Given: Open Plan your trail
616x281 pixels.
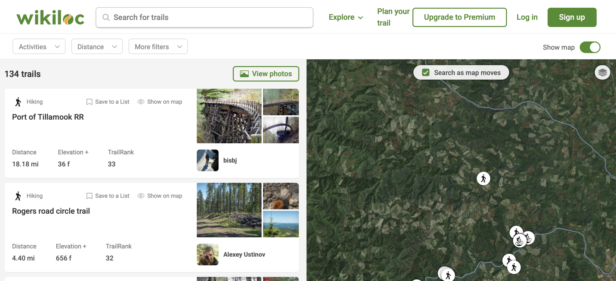Looking at the screenshot, I should pos(393,17).
